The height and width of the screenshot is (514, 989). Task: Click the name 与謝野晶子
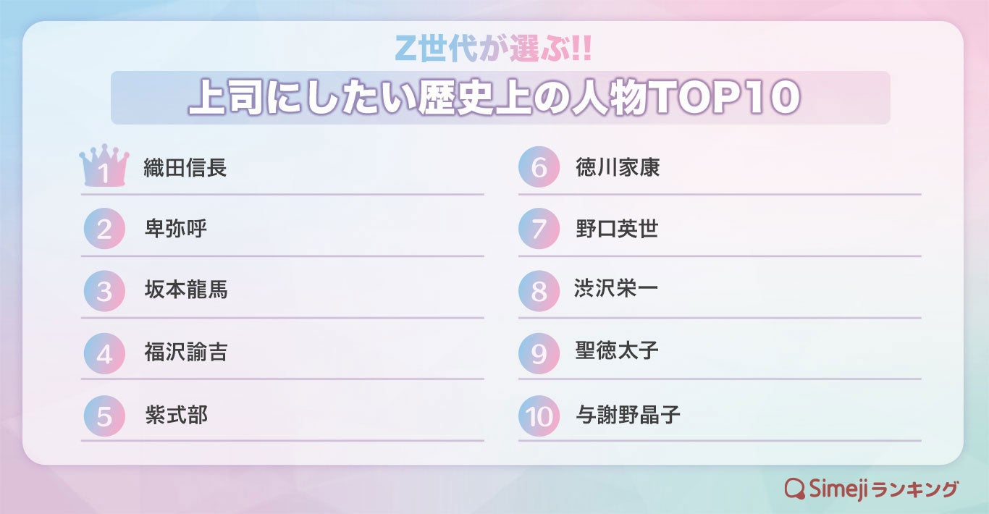[x=628, y=416]
